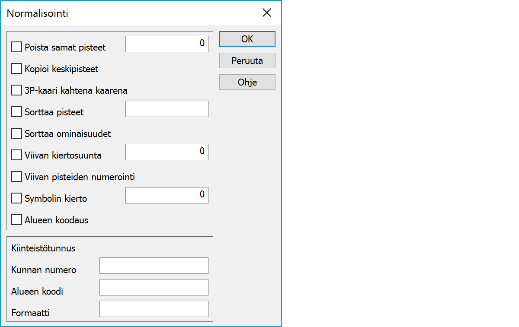Screen dimensions: 519x327
Task: Enable the Symbolin kierto checkbox
Action: click(x=17, y=198)
